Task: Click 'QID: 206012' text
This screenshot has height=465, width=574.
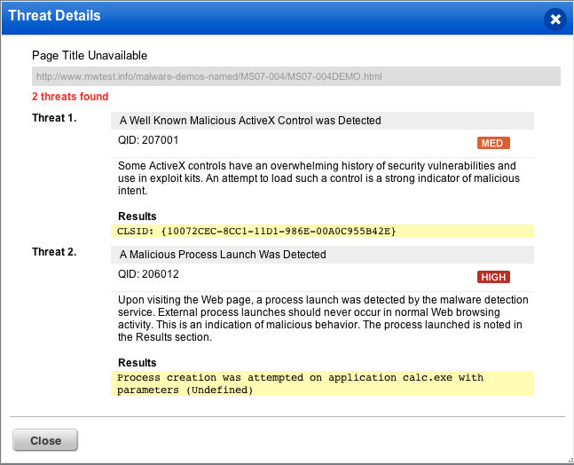Action: click(x=148, y=274)
